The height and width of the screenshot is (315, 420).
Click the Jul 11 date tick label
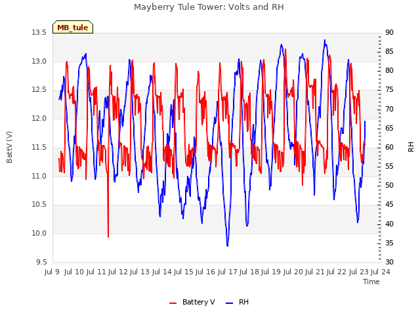point(96,272)
